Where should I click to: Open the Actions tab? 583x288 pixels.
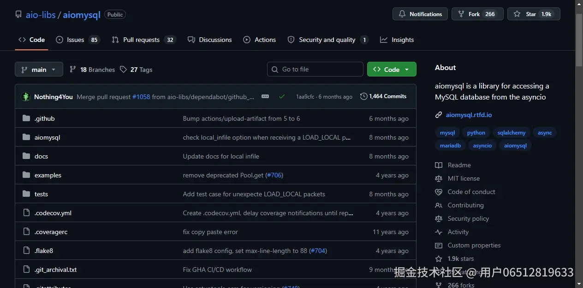click(x=260, y=40)
